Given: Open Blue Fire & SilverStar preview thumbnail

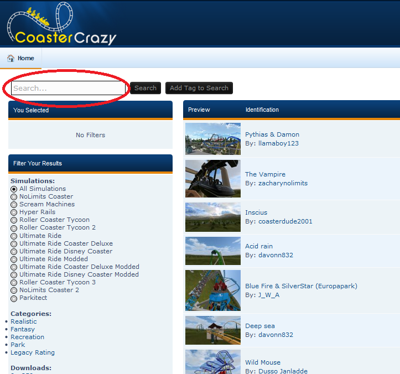Looking at the screenshot, I should 212,290.
